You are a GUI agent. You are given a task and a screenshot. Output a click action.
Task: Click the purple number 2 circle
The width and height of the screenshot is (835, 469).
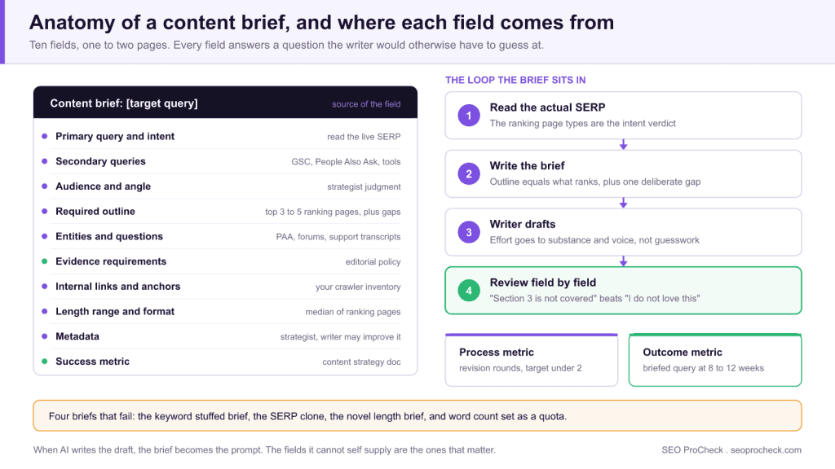coord(469,174)
